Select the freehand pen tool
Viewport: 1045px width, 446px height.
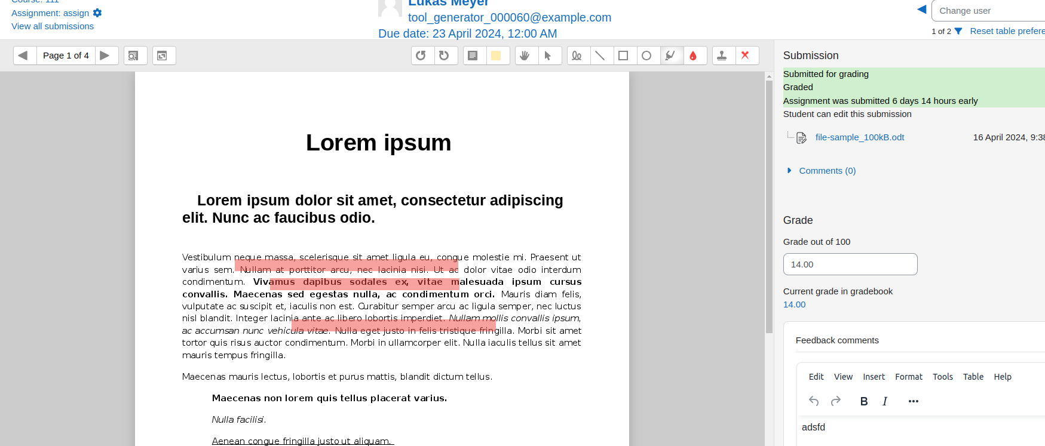(578, 56)
